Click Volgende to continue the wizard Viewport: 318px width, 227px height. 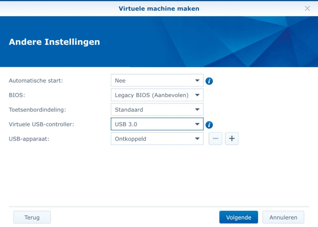(238, 217)
